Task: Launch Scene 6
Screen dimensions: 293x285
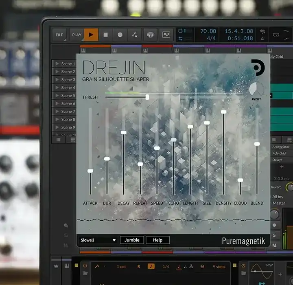Action: tap(57, 103)
